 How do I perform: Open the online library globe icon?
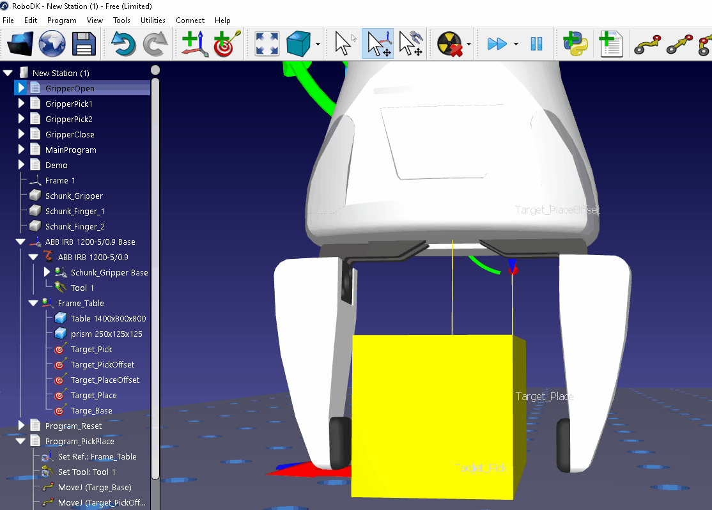tap(52, 43)
